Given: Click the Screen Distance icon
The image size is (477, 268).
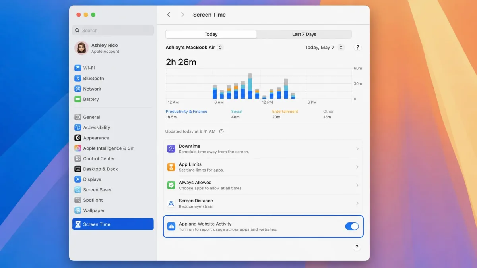Looking at the screenshot, I should (171, 203).
